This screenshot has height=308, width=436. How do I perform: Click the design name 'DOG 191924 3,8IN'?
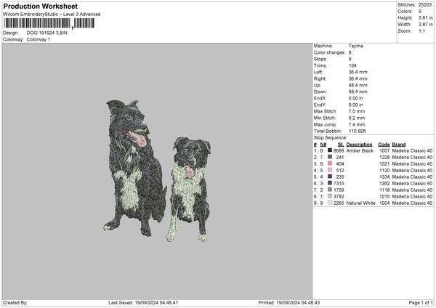47,33
